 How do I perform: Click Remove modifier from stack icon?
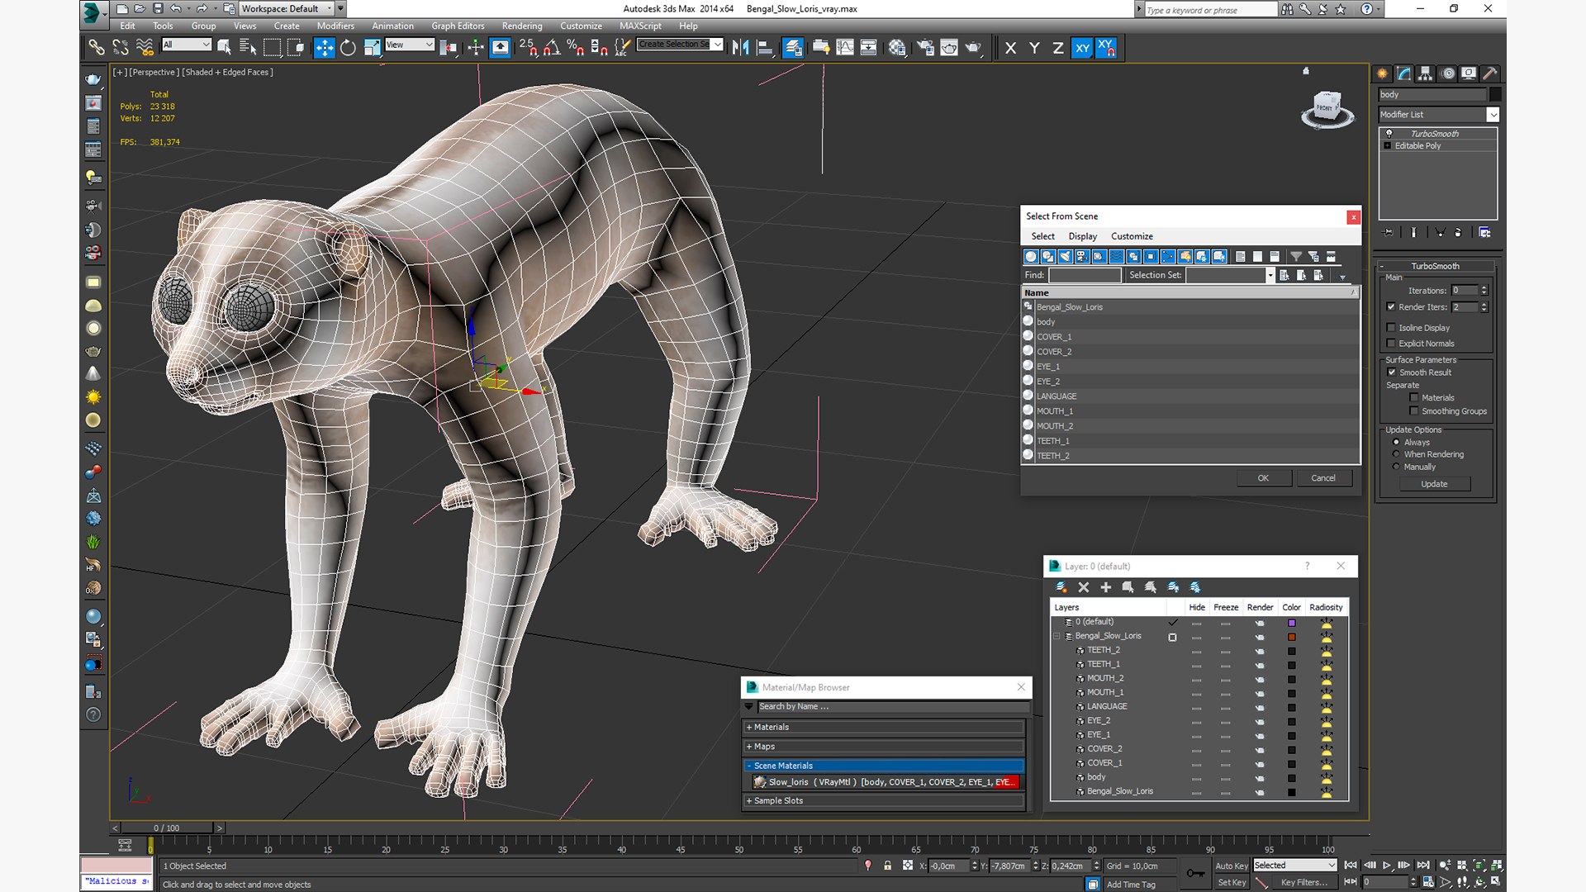1458,233
